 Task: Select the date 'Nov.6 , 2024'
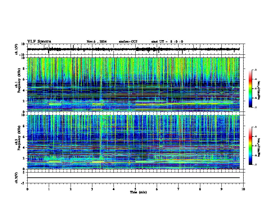(x=97, y=42)
